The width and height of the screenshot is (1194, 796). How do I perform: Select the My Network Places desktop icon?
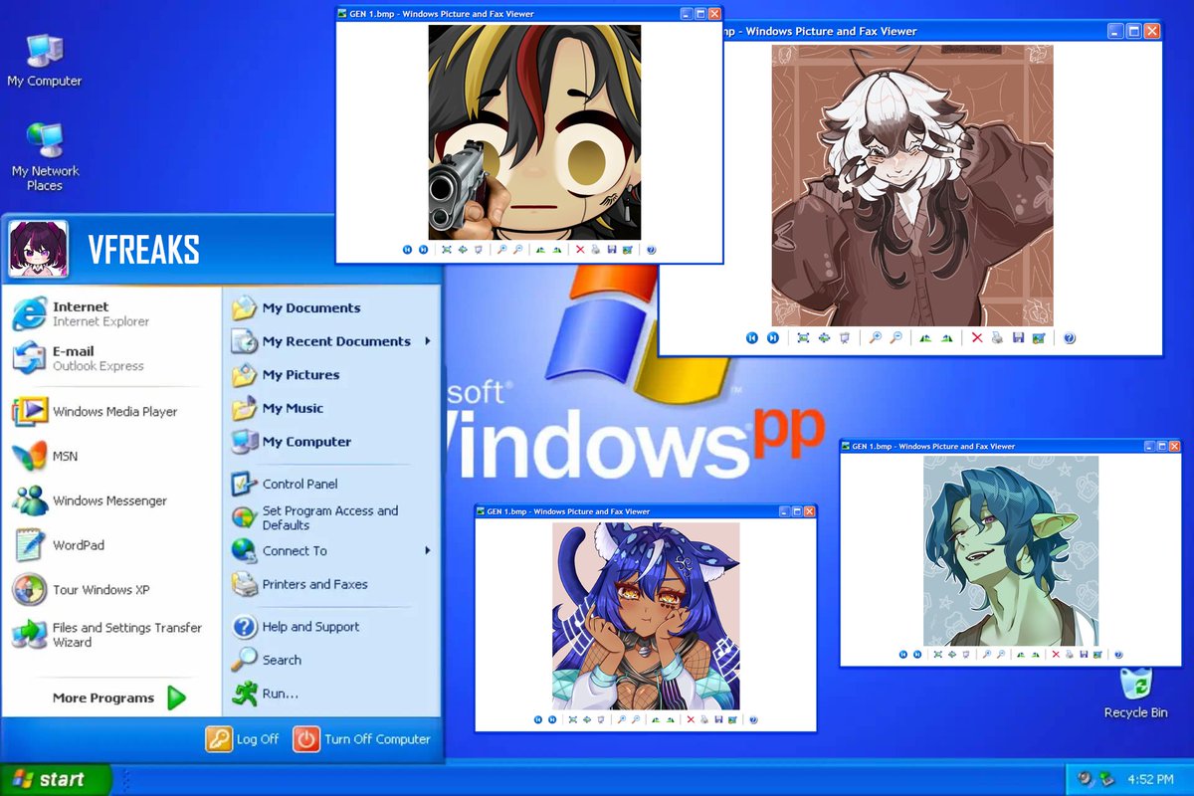click(45, 156)
